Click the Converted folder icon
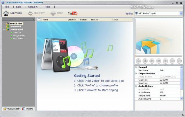Image resolution: width=185 pixels, height=117 pixels. click(8, 27)
